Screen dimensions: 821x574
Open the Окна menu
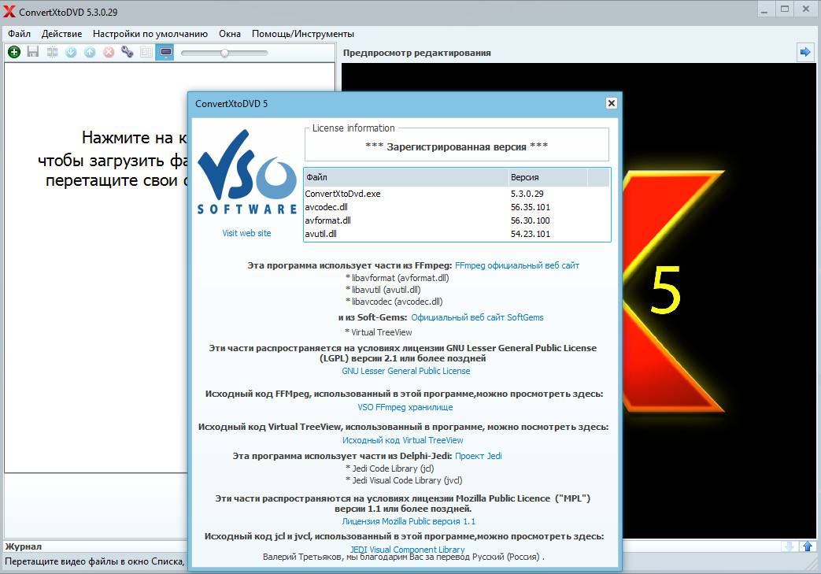coord(230,34)
